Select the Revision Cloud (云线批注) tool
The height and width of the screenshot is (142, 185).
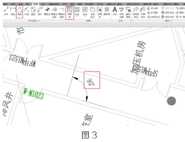[x=92, y=12]
